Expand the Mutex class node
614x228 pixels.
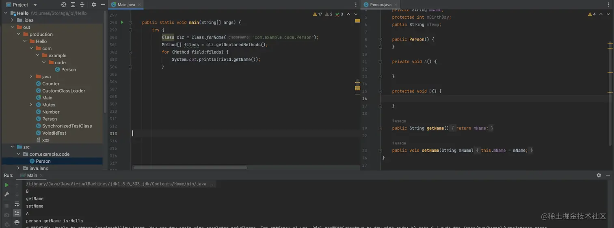(31, 105)
